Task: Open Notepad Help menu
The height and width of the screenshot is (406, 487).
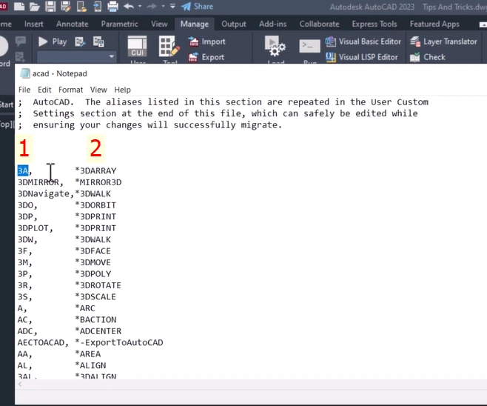Action: 122,90
